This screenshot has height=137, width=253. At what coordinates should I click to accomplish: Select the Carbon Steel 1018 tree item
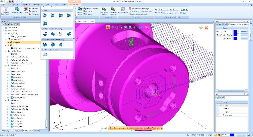tap(26, 48)
